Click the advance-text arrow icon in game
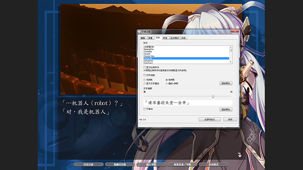Viewport: 303px width, 170px height. [239, 155]
